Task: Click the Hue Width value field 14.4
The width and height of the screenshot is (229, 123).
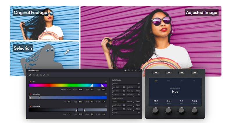Action: point(80,89)
